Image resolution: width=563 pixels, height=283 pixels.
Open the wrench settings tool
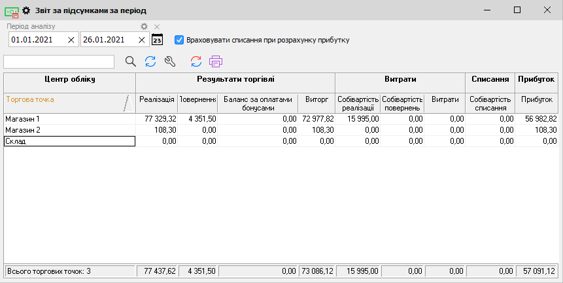click(170, 61)
